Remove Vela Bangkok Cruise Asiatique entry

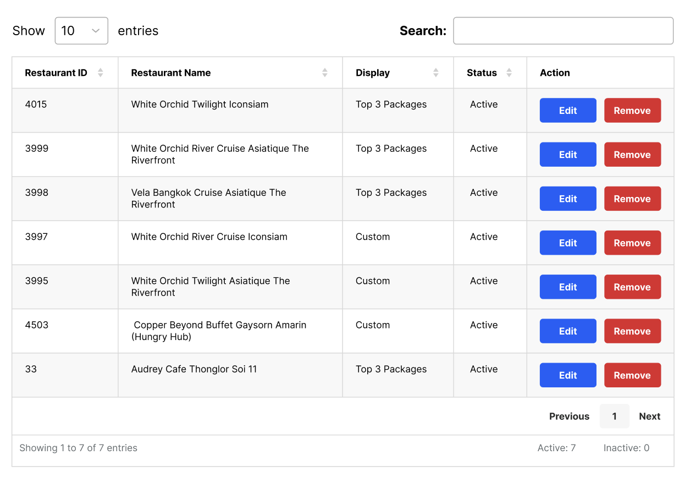point(632,199)
